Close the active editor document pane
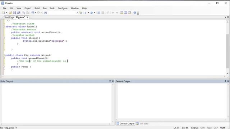Image resolution: width=230 pixels, height=129 pixels. [x=228, y=17]
